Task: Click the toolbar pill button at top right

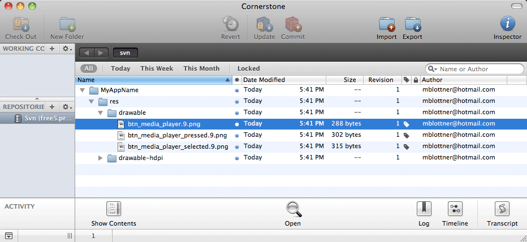Action: [517, 6]
